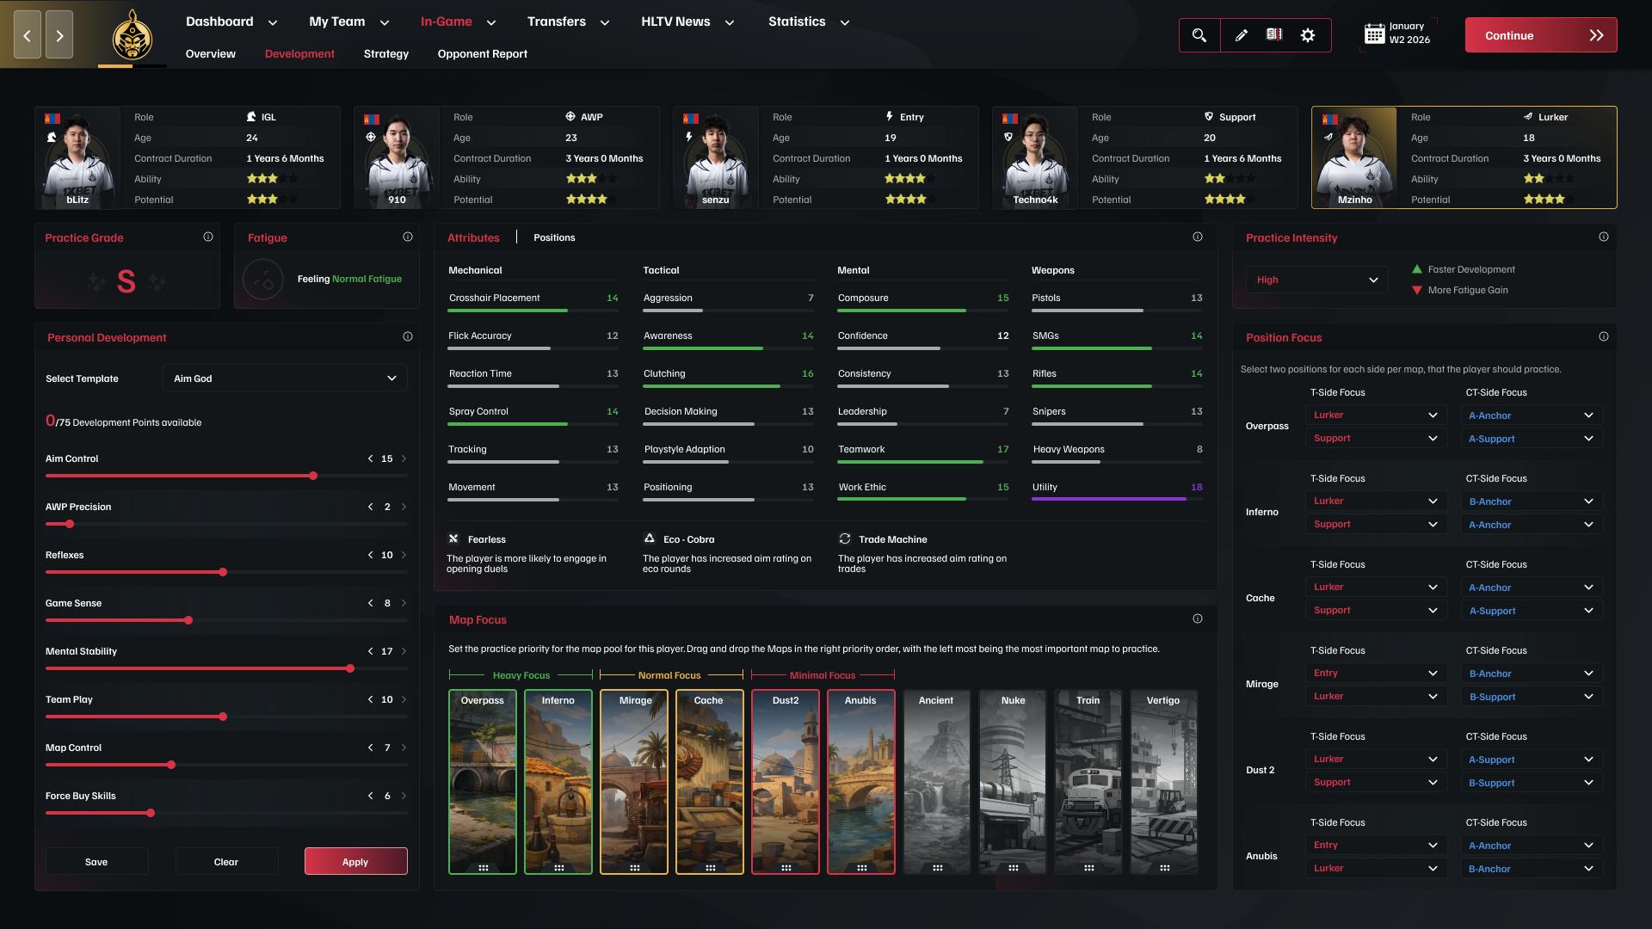
Task: Open the settings gear icon
Action: [1308, 35]
